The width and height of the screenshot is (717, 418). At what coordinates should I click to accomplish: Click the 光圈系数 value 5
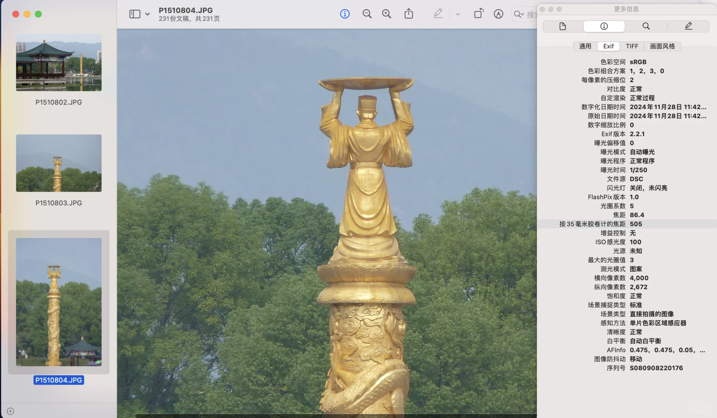[632, 206]
